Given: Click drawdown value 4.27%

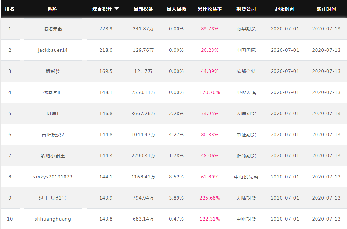Looking at the screenshot, I should point(176,135).
